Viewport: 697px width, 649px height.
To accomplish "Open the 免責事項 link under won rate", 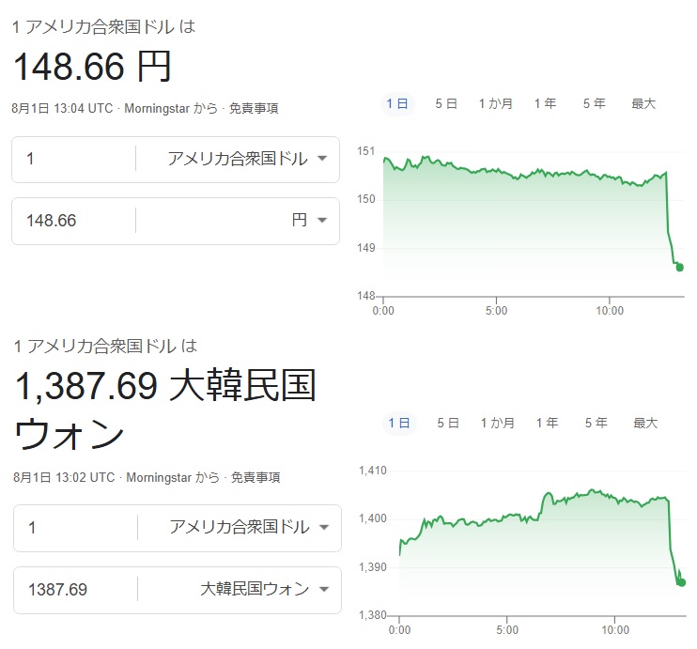I will [x=256, y=477].
